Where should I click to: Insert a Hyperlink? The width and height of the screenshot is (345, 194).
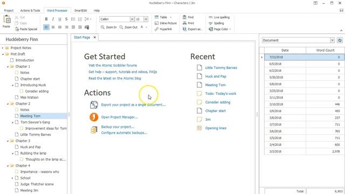(x=163, y=29)
